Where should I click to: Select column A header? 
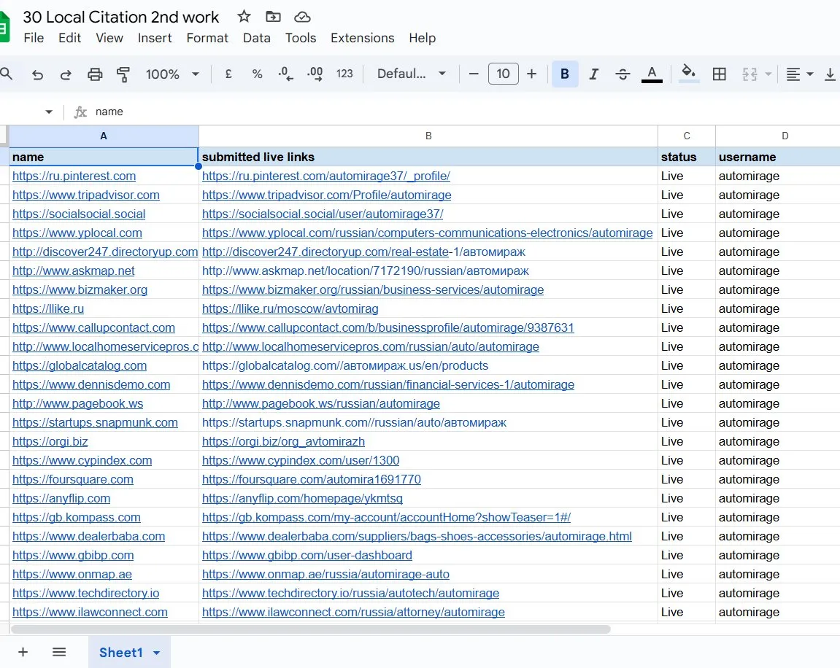104,136
